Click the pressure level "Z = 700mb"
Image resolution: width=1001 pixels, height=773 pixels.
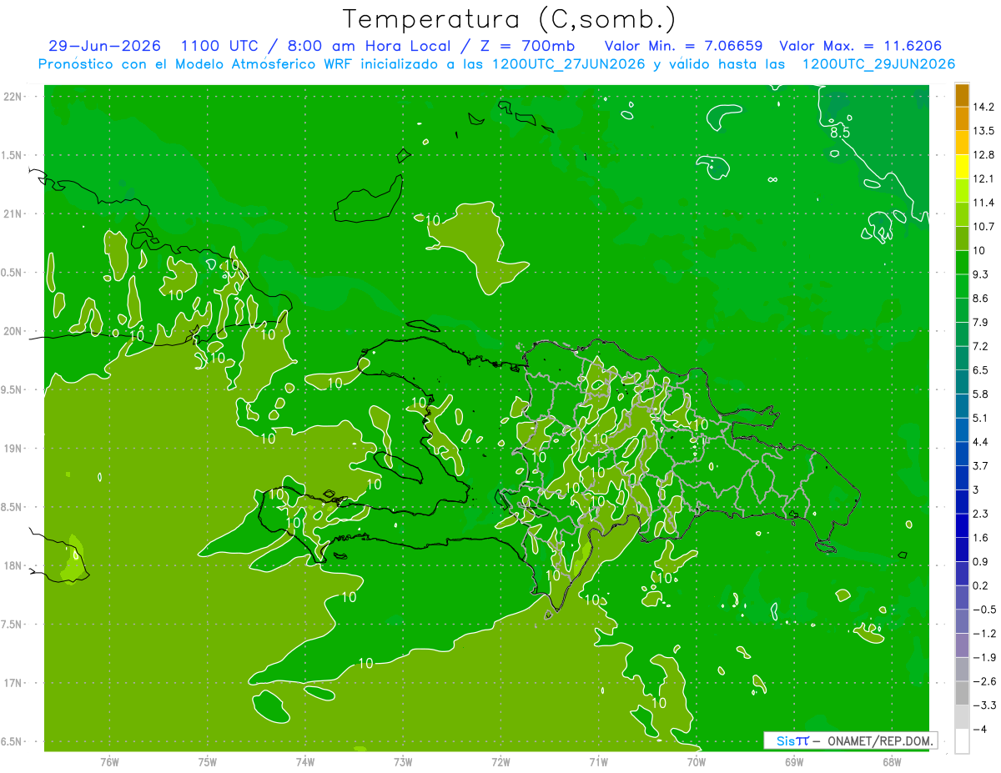coord(527,46)
